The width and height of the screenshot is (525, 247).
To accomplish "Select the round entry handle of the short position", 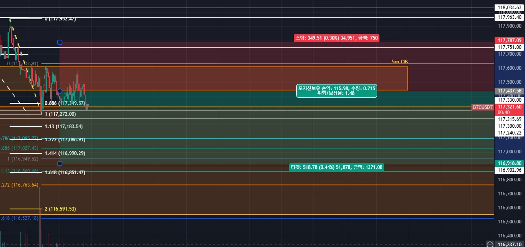I will pos(60,91).
